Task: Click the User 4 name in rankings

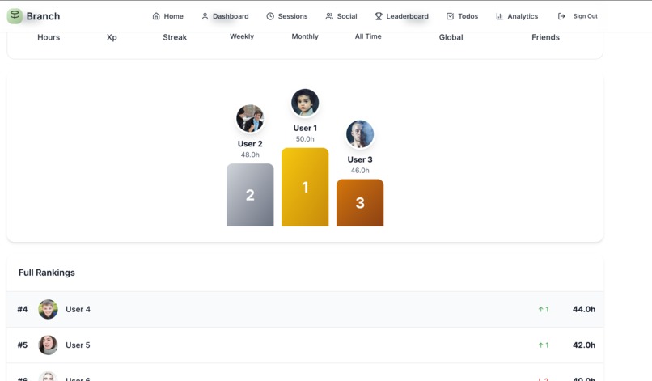Action: pos(78,310)
